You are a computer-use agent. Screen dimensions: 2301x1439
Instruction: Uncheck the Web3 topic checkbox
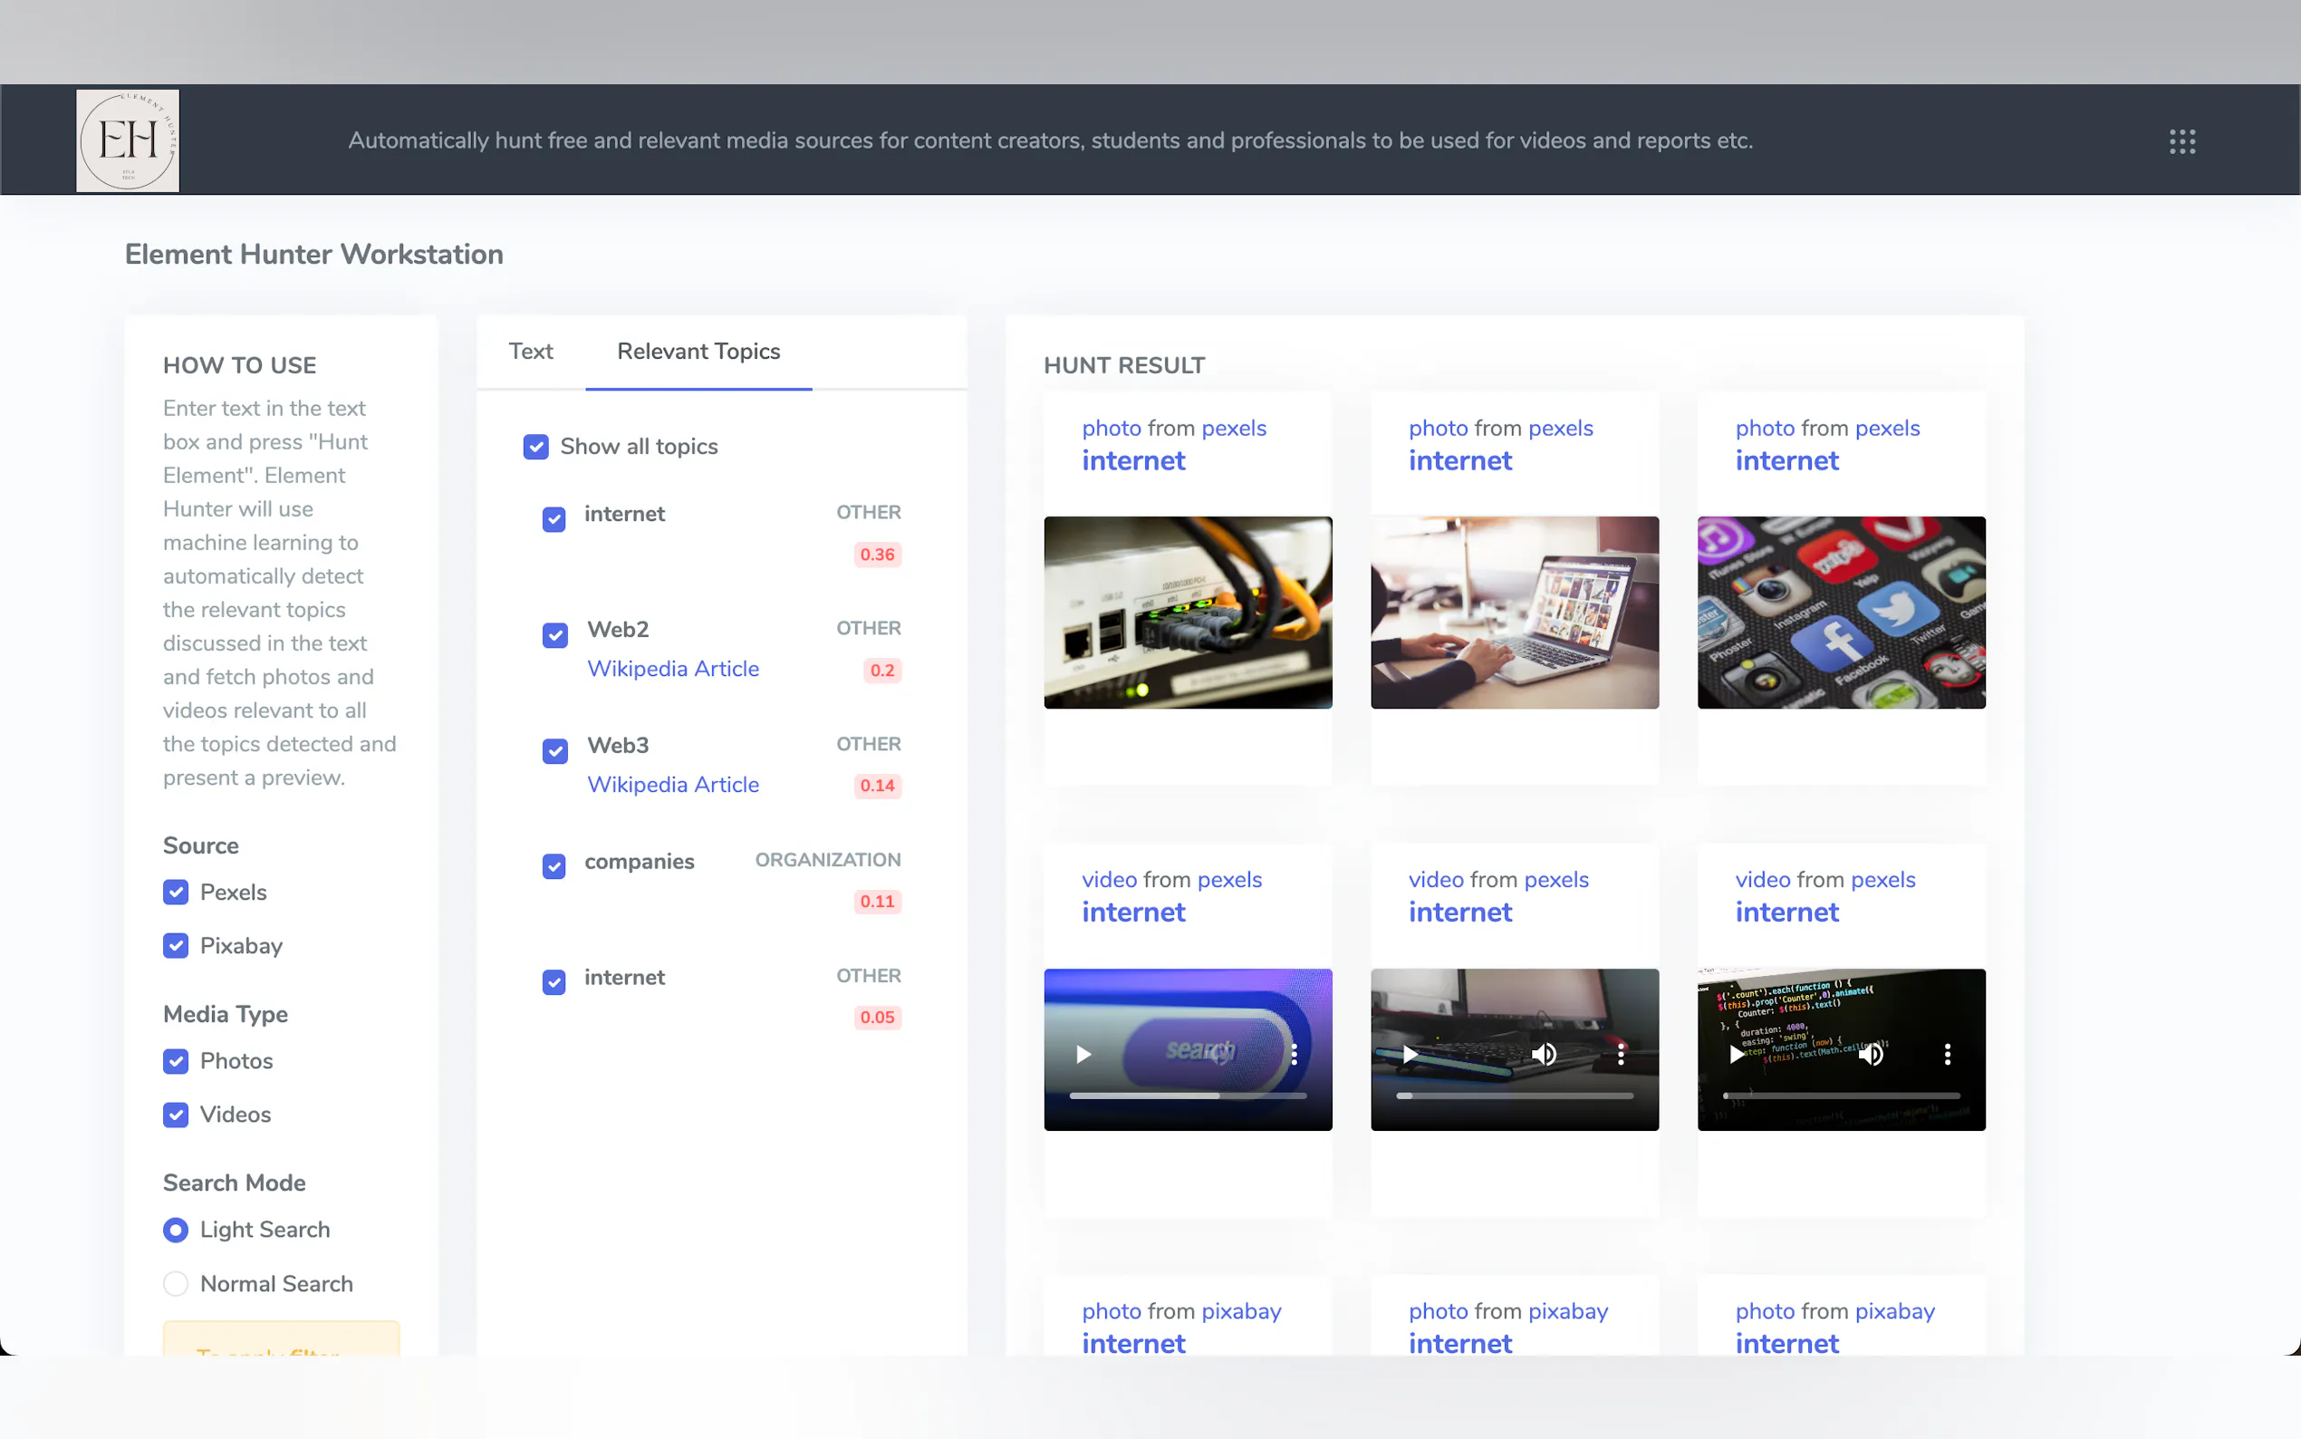tap(554, 751)
